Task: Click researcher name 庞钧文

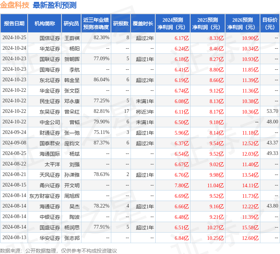Action: coord(72,143)
